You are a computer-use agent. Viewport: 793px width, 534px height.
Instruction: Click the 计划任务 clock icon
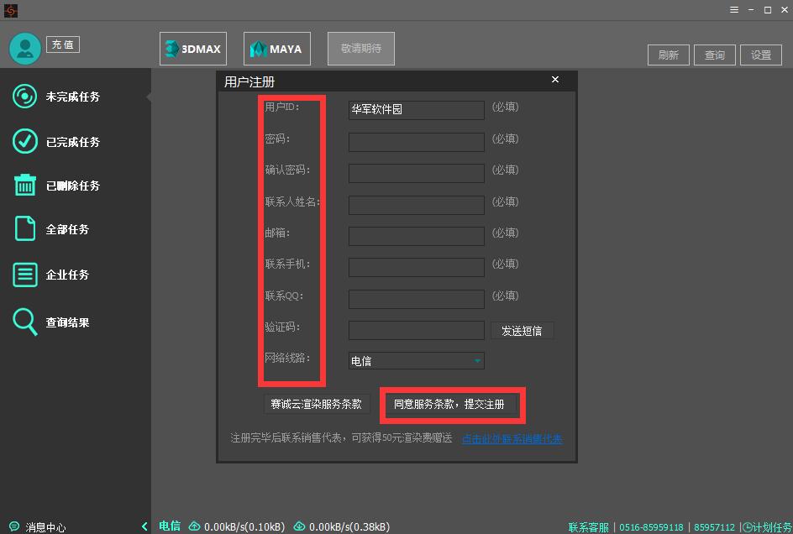(747, 527)
